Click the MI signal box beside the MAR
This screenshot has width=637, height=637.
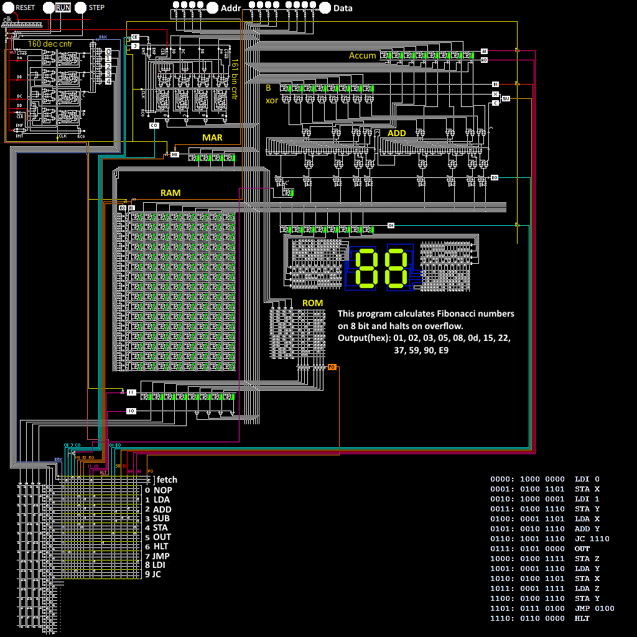[175, 154]
